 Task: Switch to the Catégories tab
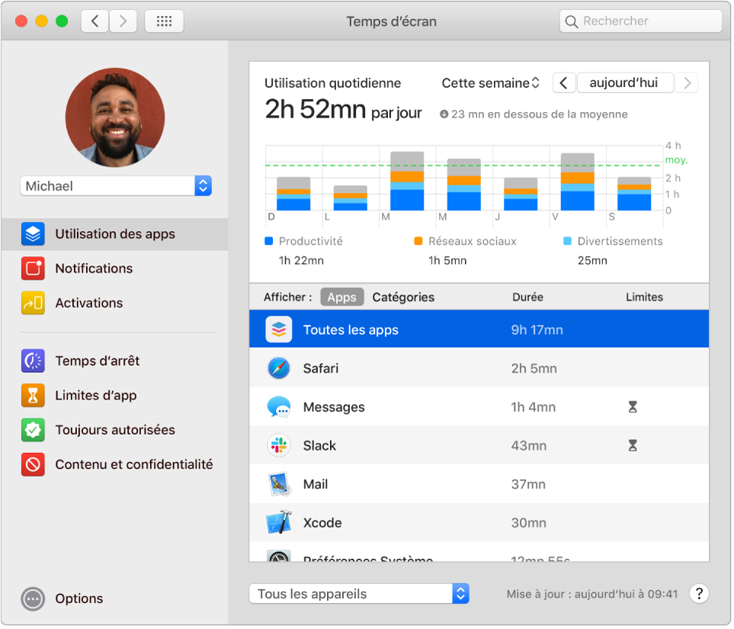(402, 297)
